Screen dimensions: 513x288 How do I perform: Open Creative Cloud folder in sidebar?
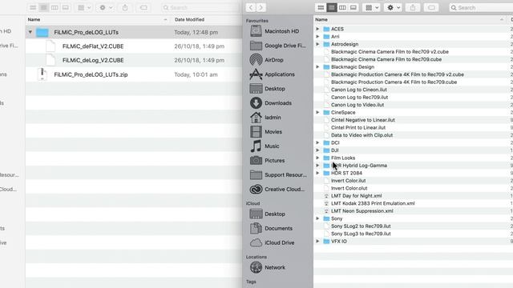click(x=277, y=190)
